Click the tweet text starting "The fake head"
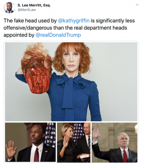Screen dimensions: 142x164 click(69, 28)
